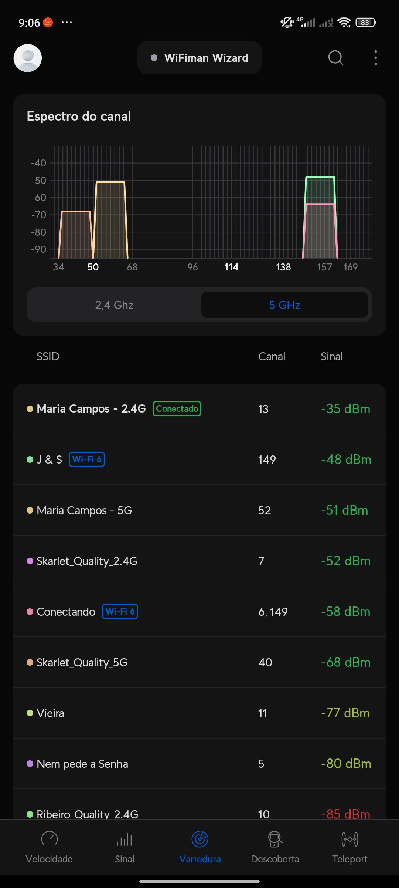Sort list by Sinal column header

[331, 357]
